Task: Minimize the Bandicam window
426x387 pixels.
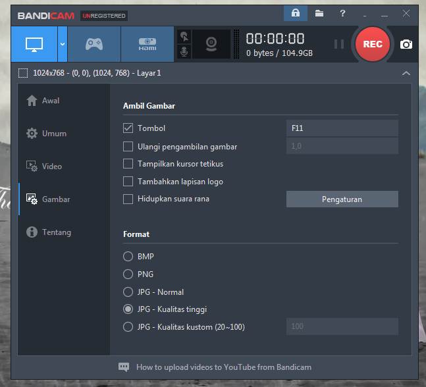Action: coord(384,16)
